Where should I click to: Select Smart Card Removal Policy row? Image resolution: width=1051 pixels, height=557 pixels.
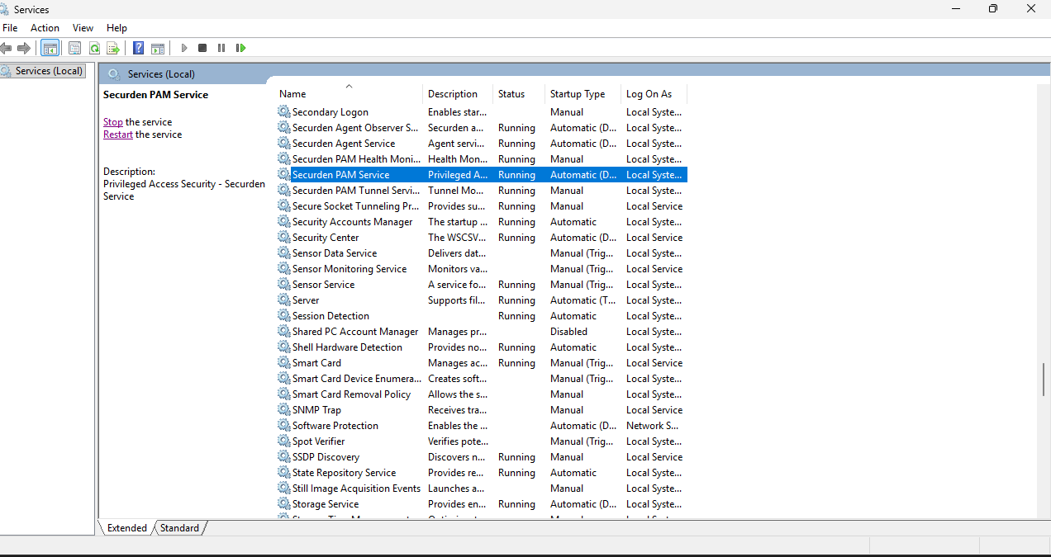click(482, 394)
